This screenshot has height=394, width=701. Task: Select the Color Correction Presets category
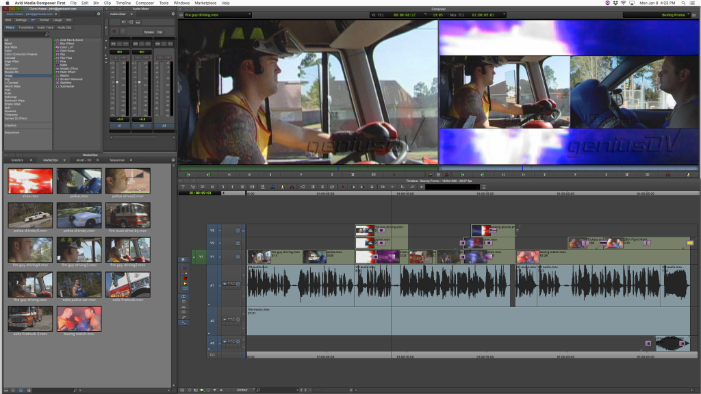(21, 55)
